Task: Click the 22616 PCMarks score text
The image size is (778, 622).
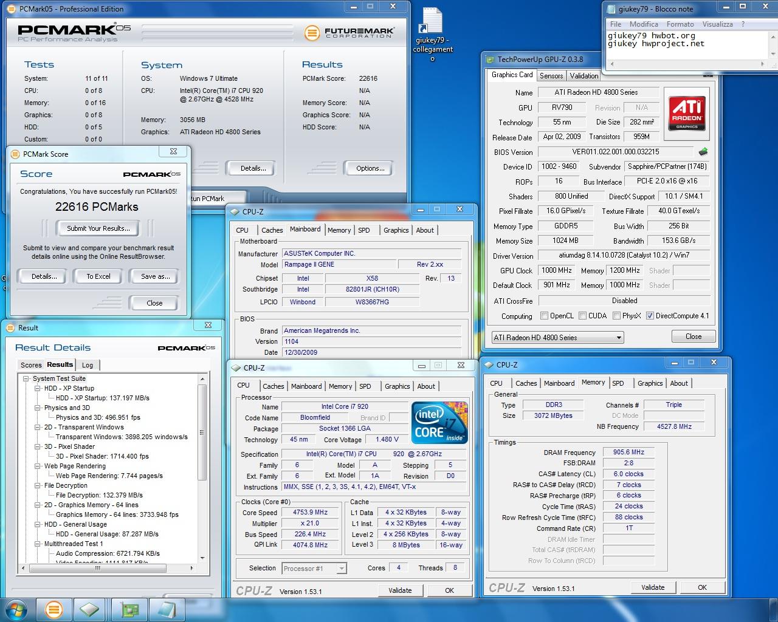Action: point(97,207)
